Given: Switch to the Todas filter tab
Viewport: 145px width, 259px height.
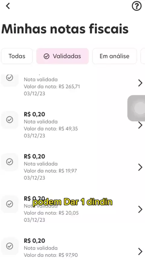Looking at the screenshot, I should point(17,56).
